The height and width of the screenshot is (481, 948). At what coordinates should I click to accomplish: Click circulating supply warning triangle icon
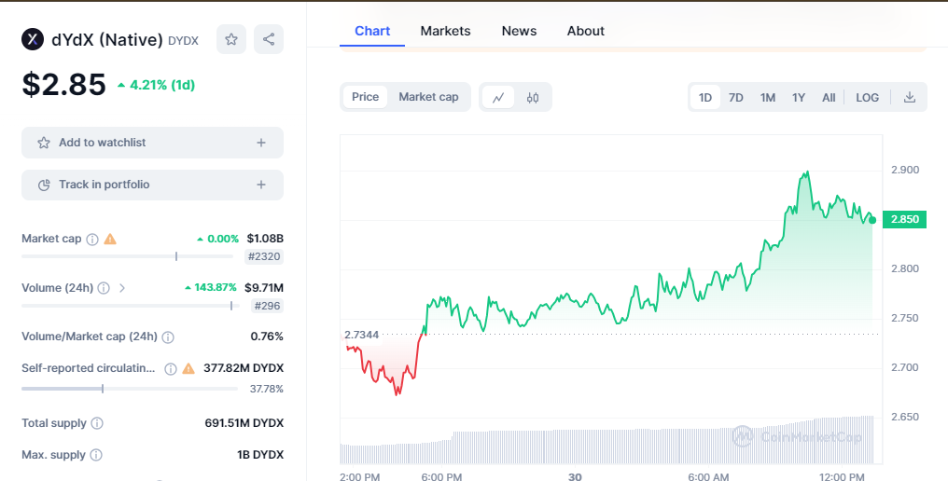tap(188, 368)
